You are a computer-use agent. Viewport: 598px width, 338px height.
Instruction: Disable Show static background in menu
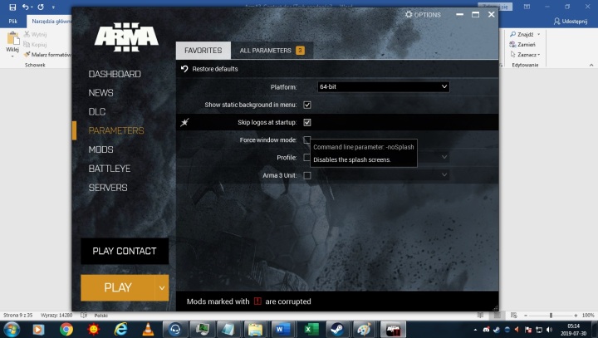tap(307, 105)
